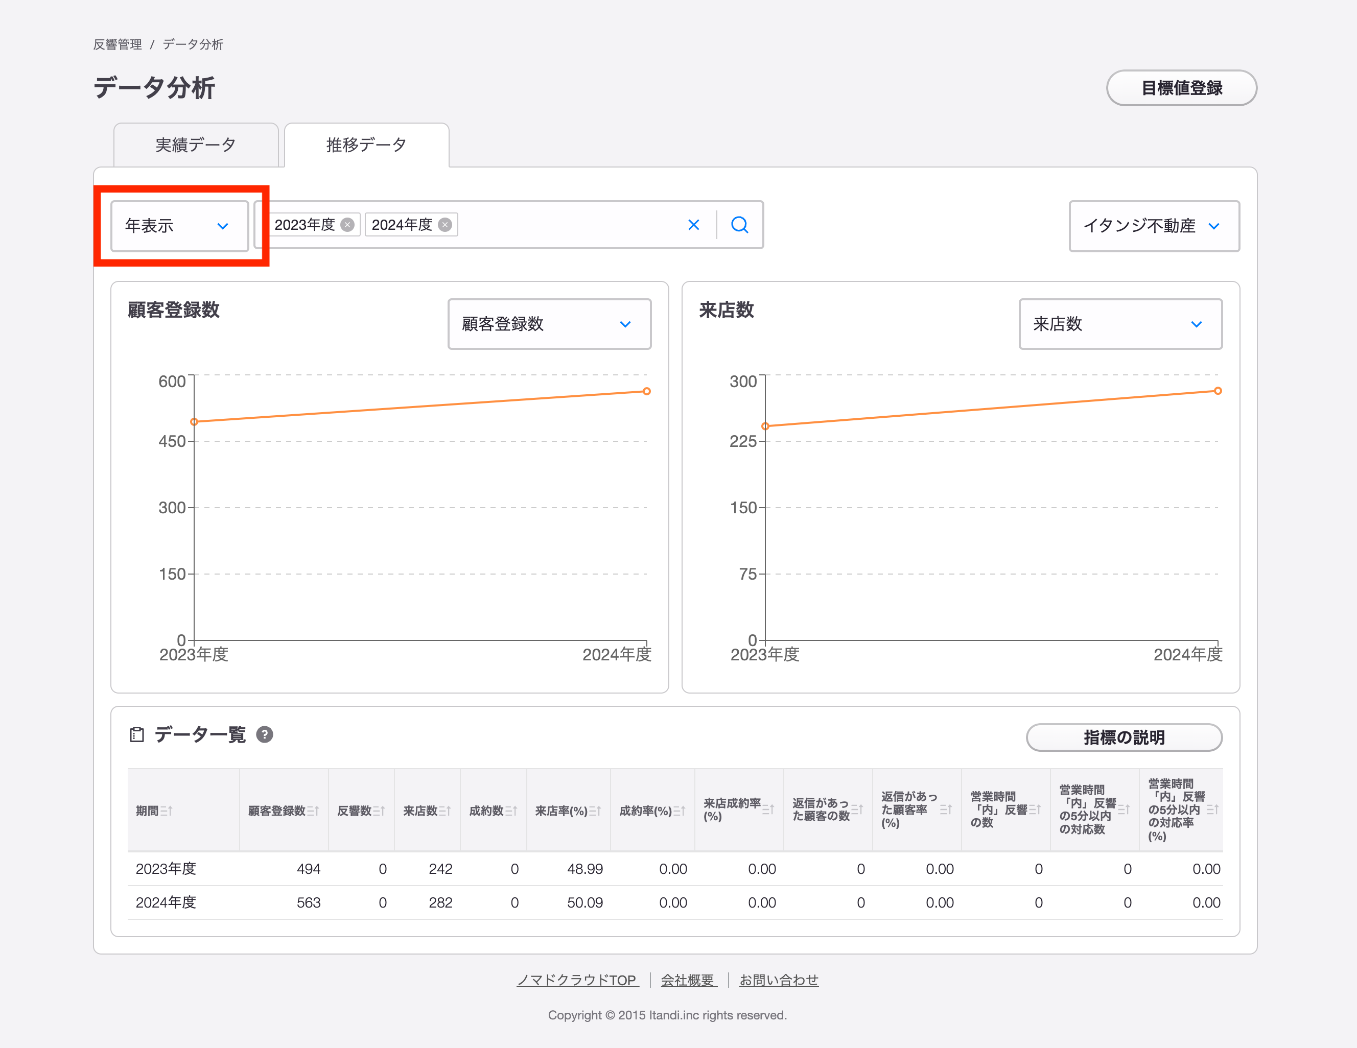This screenshot has width=1357, height=1048.
Task: Click the value 48.99 in the table
Action: pyautogui.click(x=584, y=869)
